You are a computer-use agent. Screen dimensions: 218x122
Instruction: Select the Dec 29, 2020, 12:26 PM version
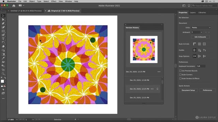point(139,80)
